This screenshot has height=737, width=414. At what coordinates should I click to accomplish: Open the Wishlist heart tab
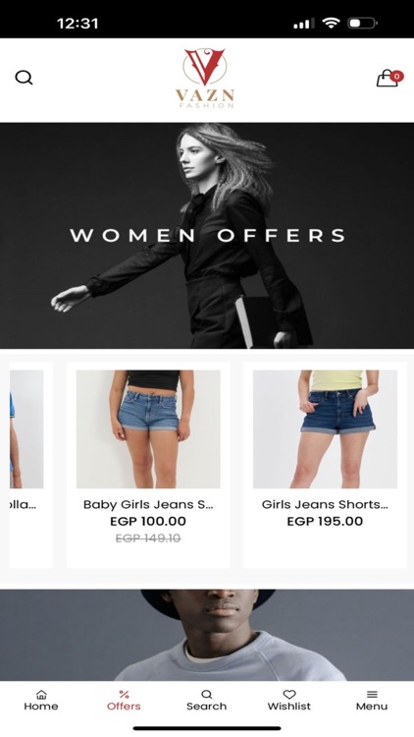(289, 701)
